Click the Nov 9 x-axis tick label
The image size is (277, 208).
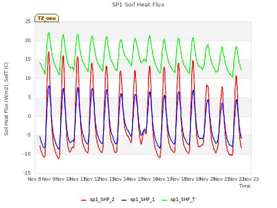point(49,179)
